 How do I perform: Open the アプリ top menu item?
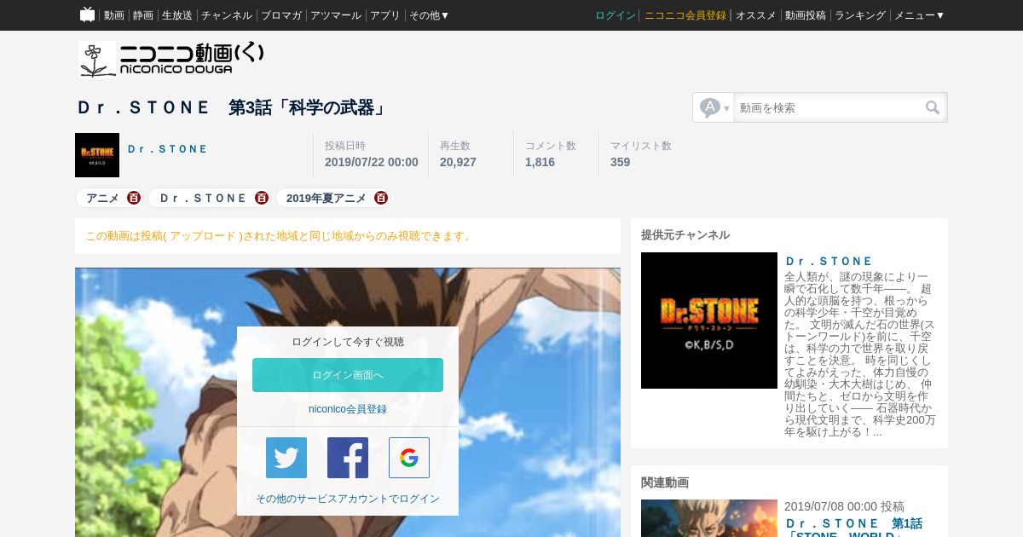(385, 15)
